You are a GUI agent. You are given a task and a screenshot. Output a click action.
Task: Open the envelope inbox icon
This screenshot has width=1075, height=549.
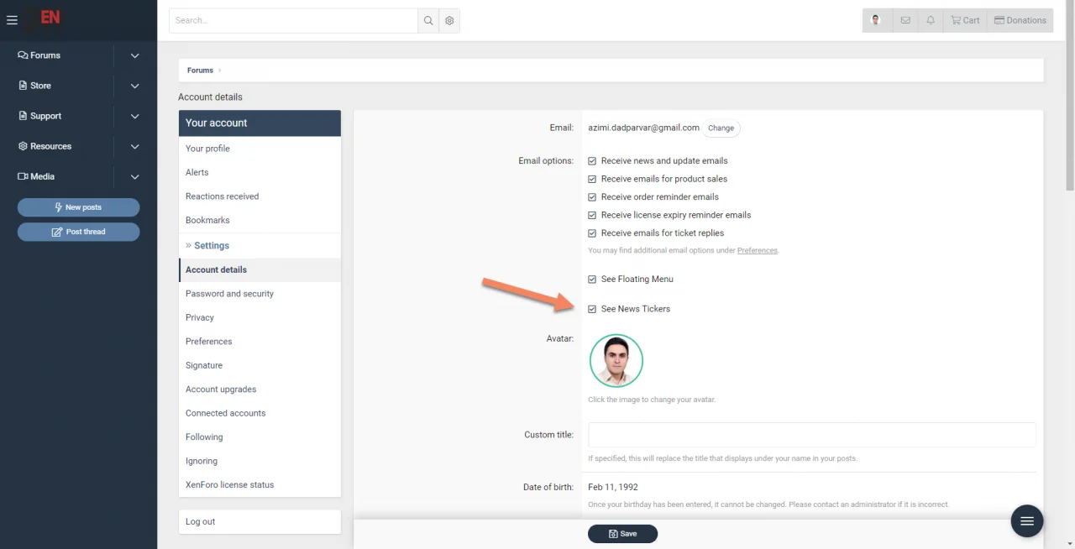point(905,20)
